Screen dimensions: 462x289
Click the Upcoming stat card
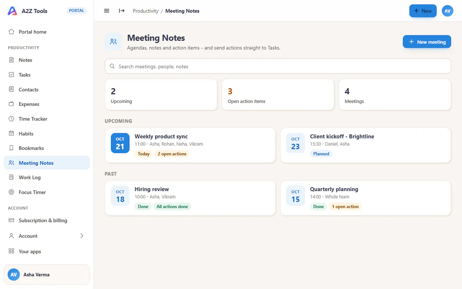coord(161,95)
